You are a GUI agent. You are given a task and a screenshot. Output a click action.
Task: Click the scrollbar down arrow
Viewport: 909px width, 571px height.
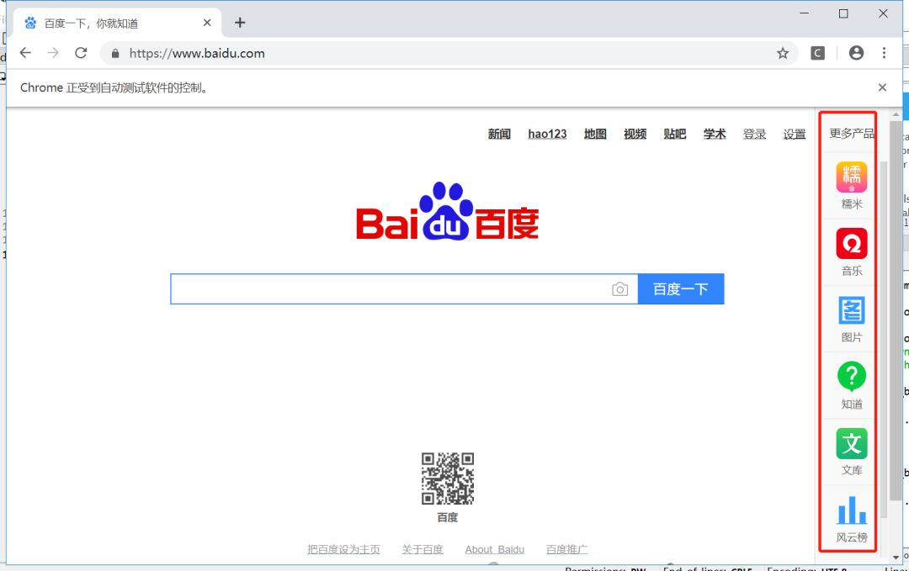(896, 557)
